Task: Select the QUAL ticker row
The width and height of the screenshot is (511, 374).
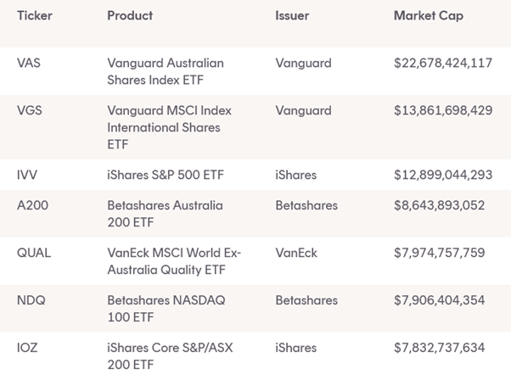Action: coord(33,253)
